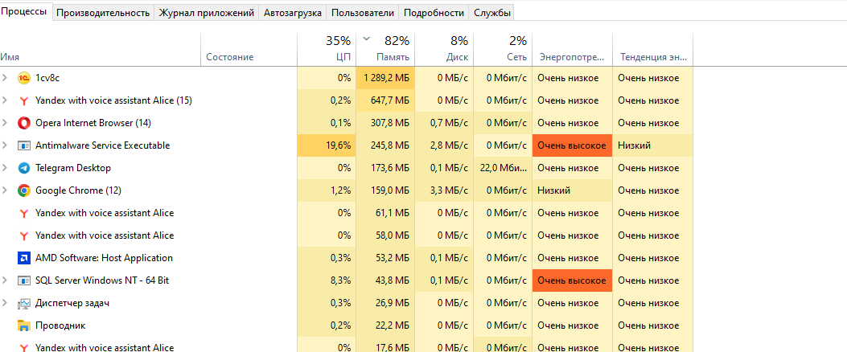
Task: Expand the SQL Server Windows NT group
Action: point(5,280)
